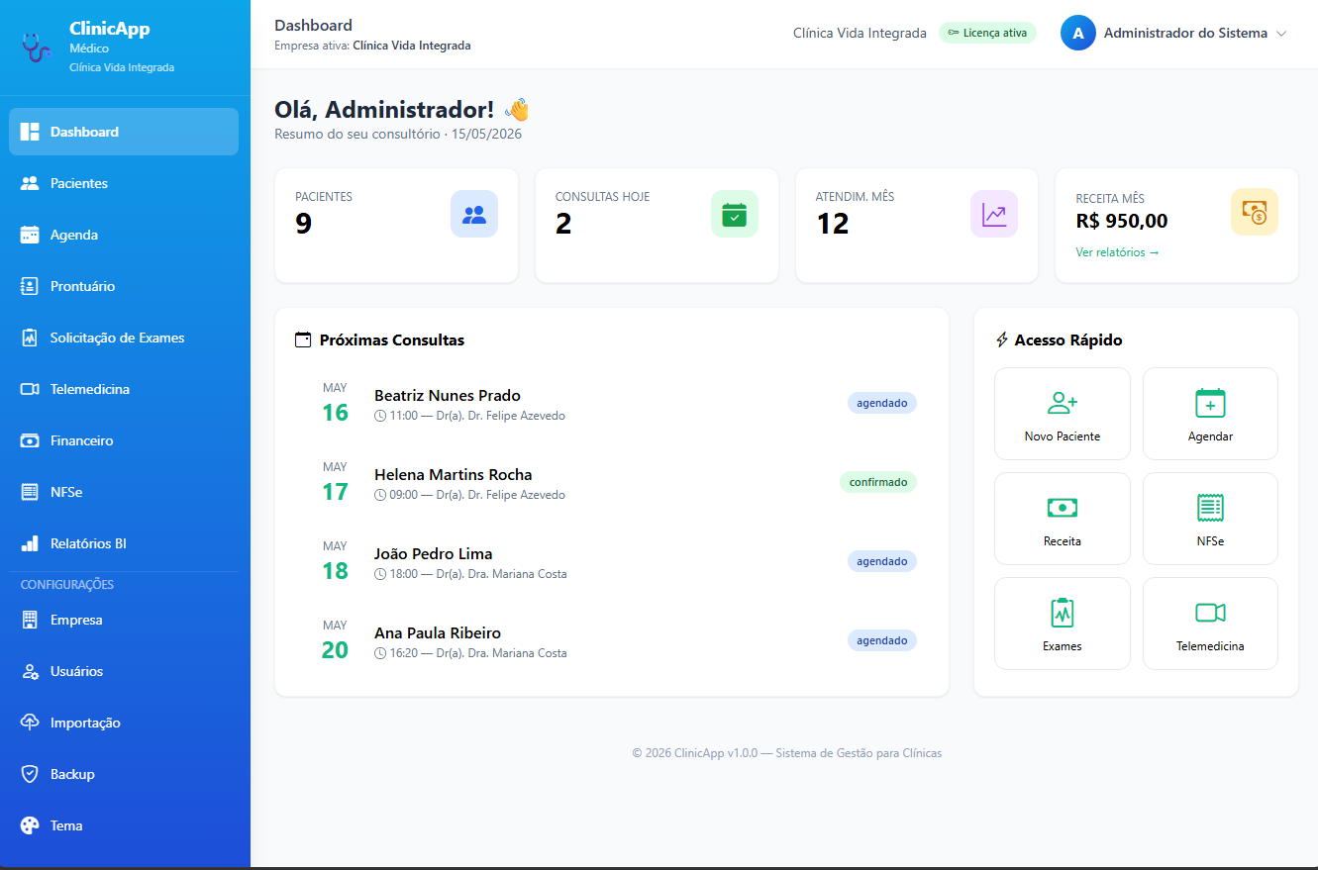The height and width of the screenshot is (870, 1318).
Task: Navigate to the Prontuário label
Action: [83, 286]
